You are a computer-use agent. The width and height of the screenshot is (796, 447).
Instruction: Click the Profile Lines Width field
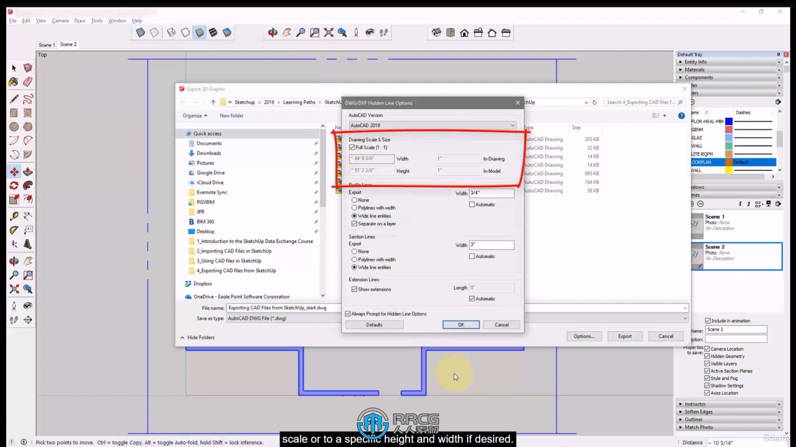(x=491, y=193)
